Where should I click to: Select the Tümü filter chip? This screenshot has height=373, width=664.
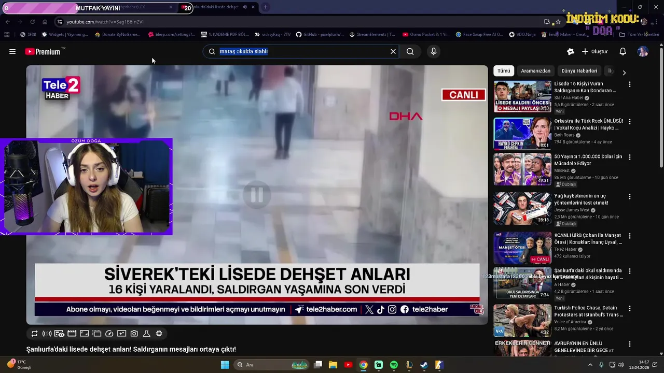[504, 71]
